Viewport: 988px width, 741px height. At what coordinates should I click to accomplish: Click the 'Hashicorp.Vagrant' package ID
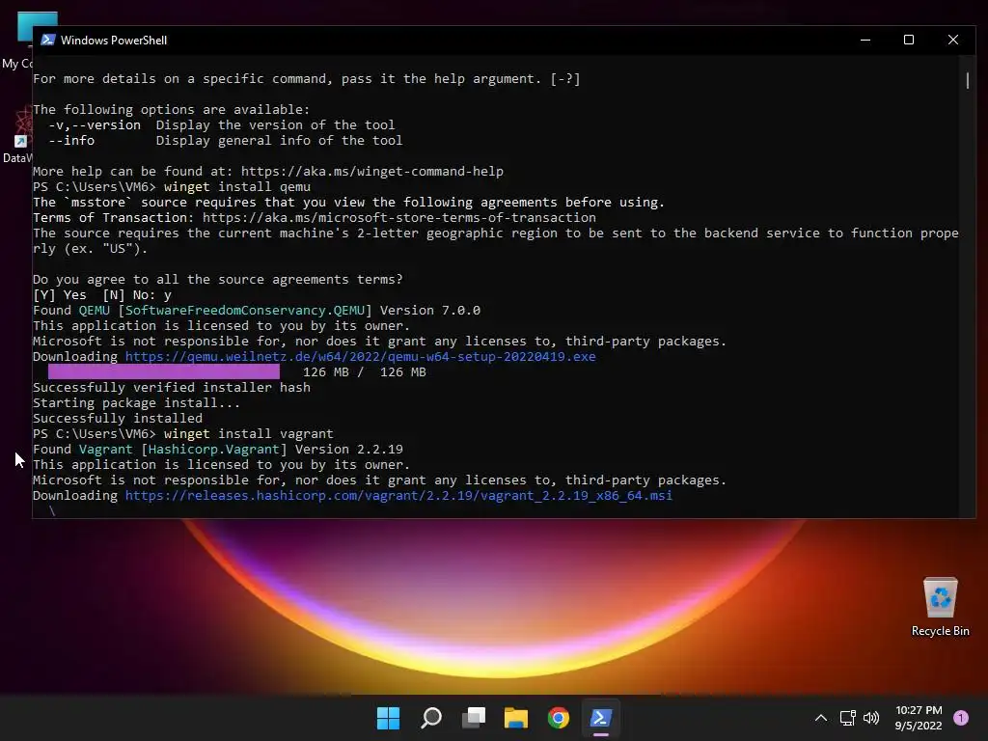click(x=213, y=450)
